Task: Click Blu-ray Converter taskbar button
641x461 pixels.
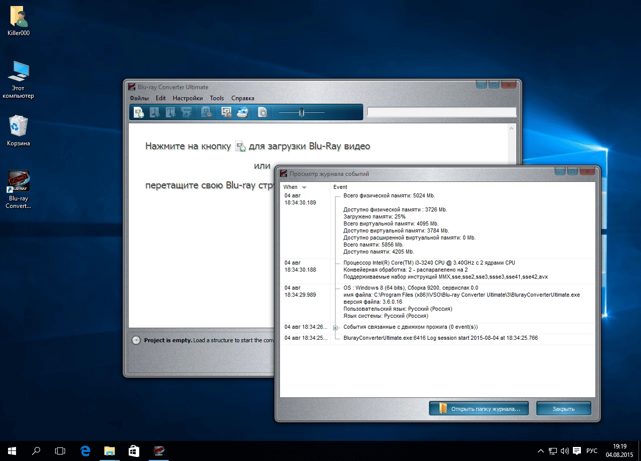Action: (x=158, y=451)
